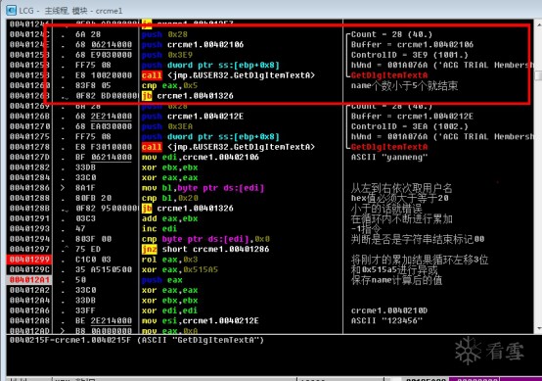Viewport: 542px width, 381px height.
Task: Click comment 'crcme1.0040210D'
Action: (x=389, y=310)
